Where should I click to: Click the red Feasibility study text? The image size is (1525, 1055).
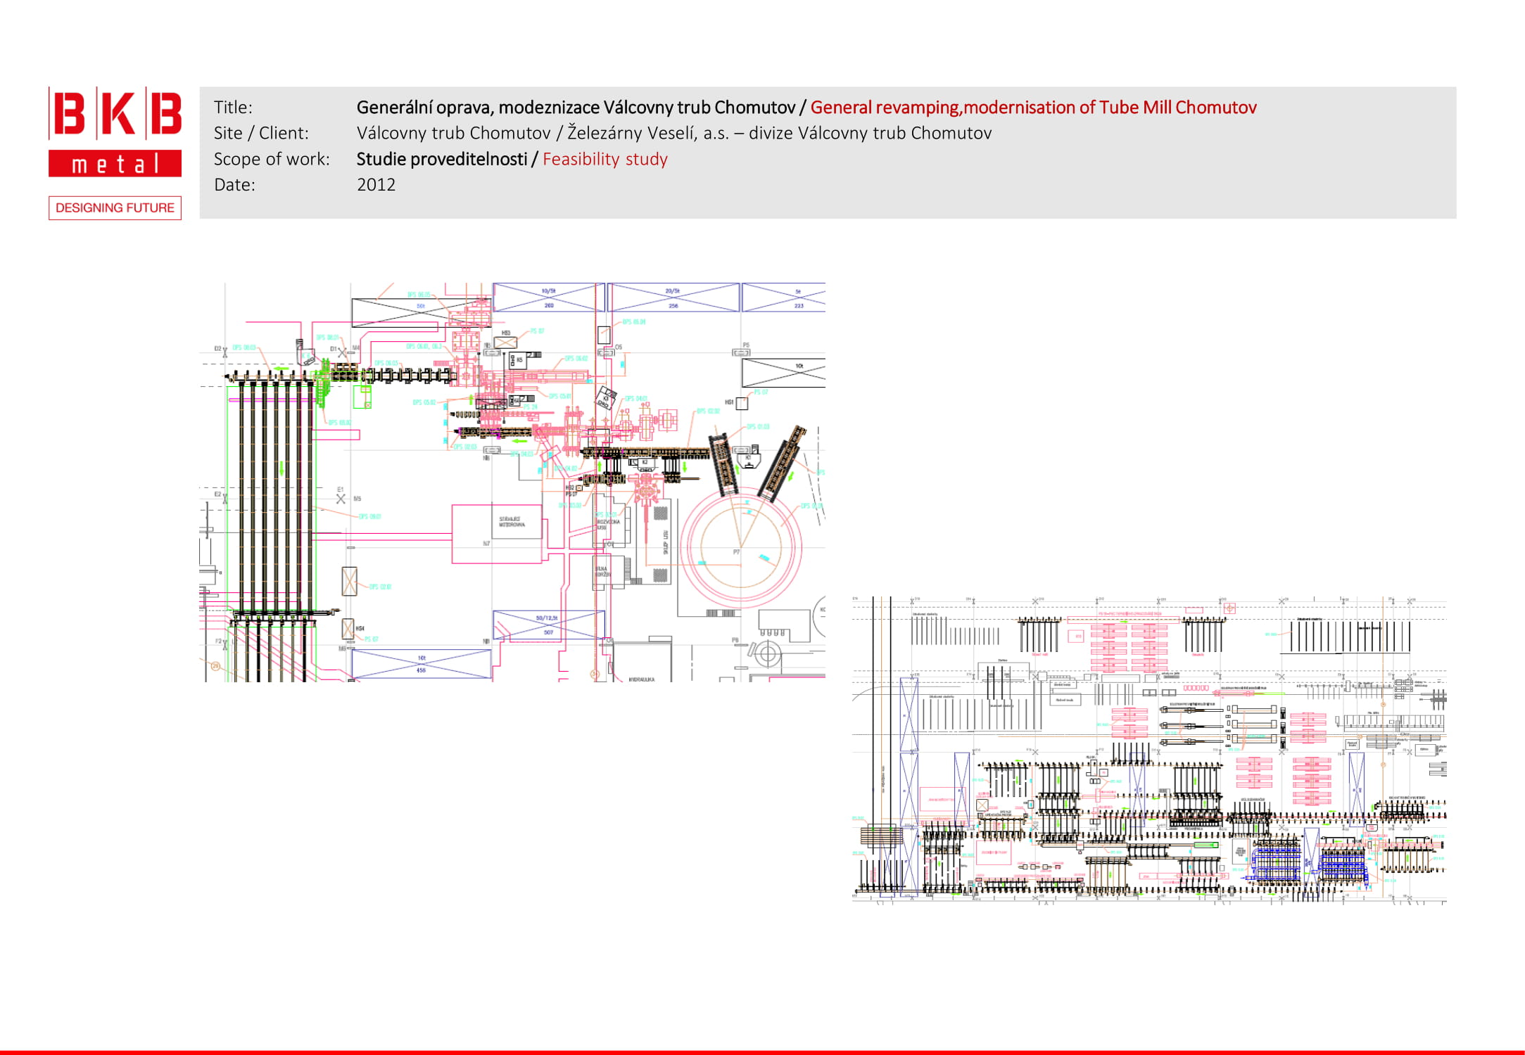(605, 160)
